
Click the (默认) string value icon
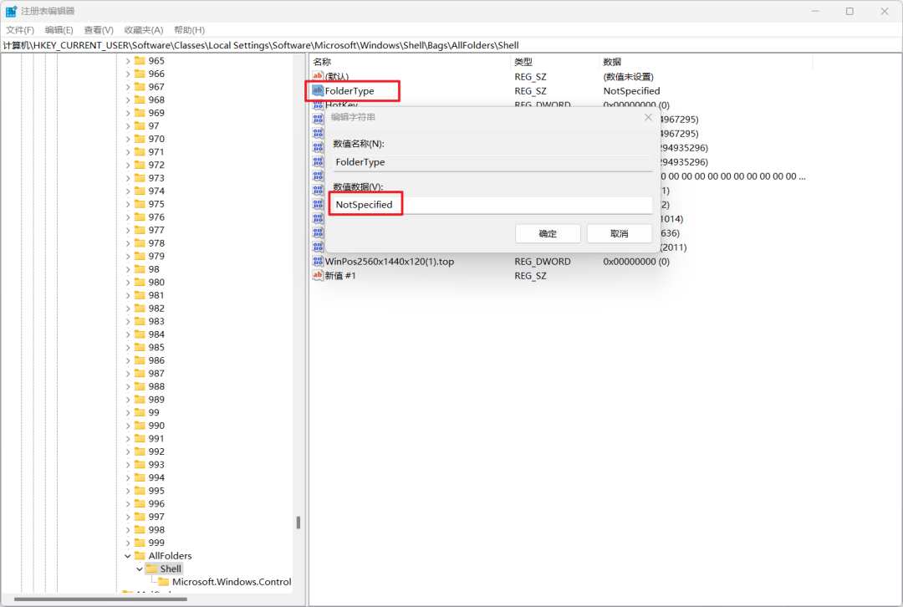318,76
